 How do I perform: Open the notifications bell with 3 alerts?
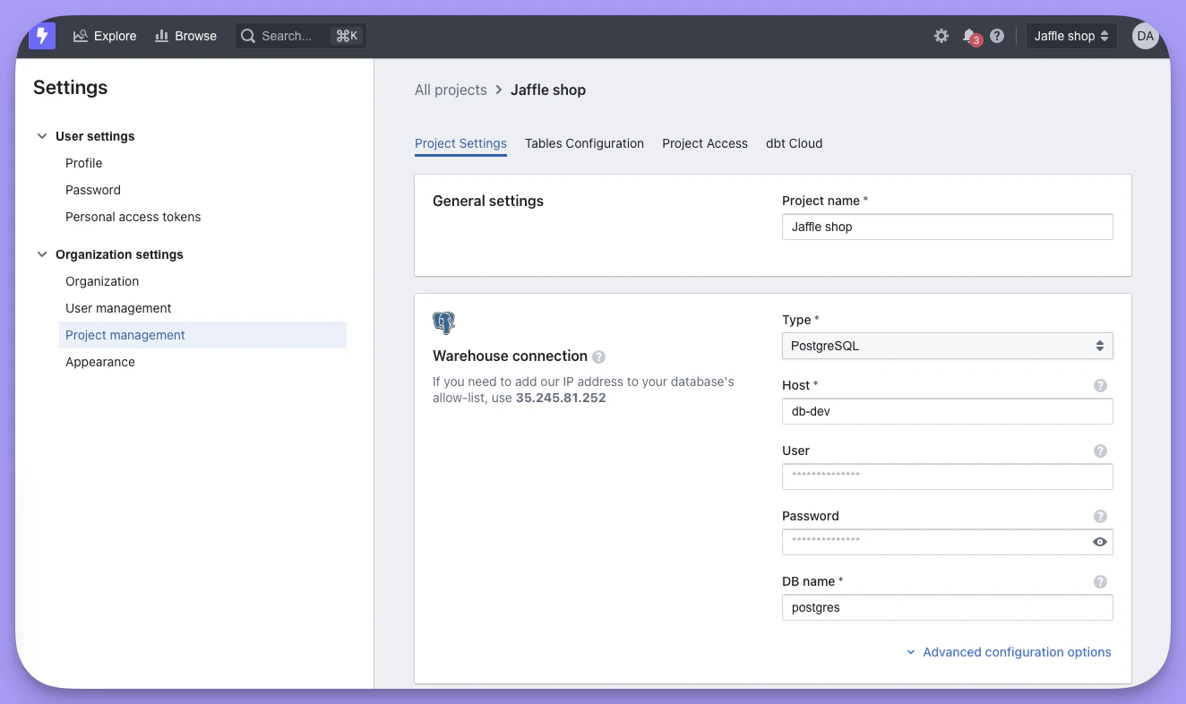(x=969, y=36)
